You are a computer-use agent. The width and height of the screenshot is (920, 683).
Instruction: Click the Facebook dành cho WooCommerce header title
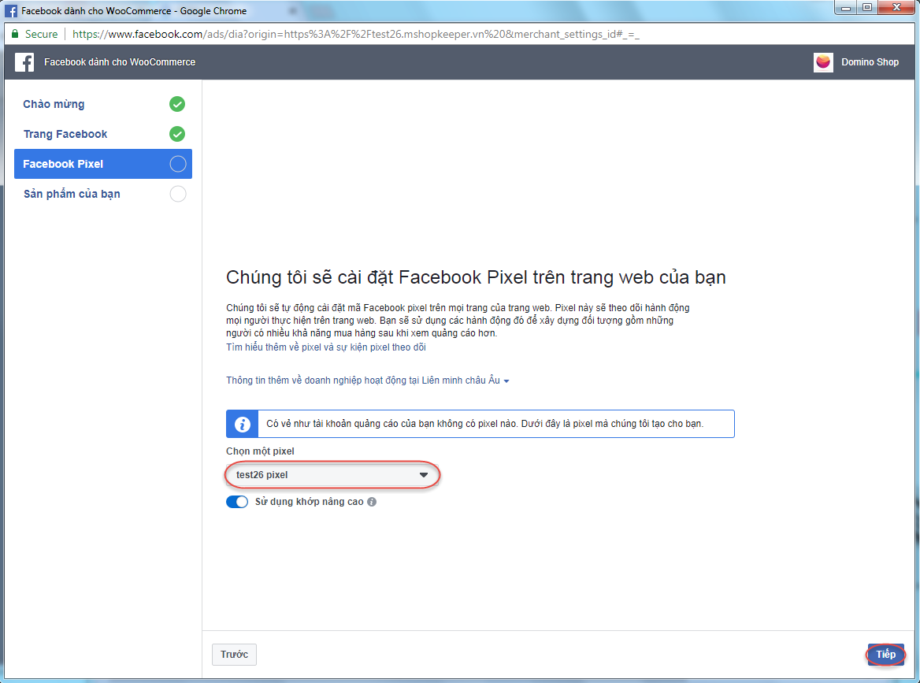(x=120, y=62)
